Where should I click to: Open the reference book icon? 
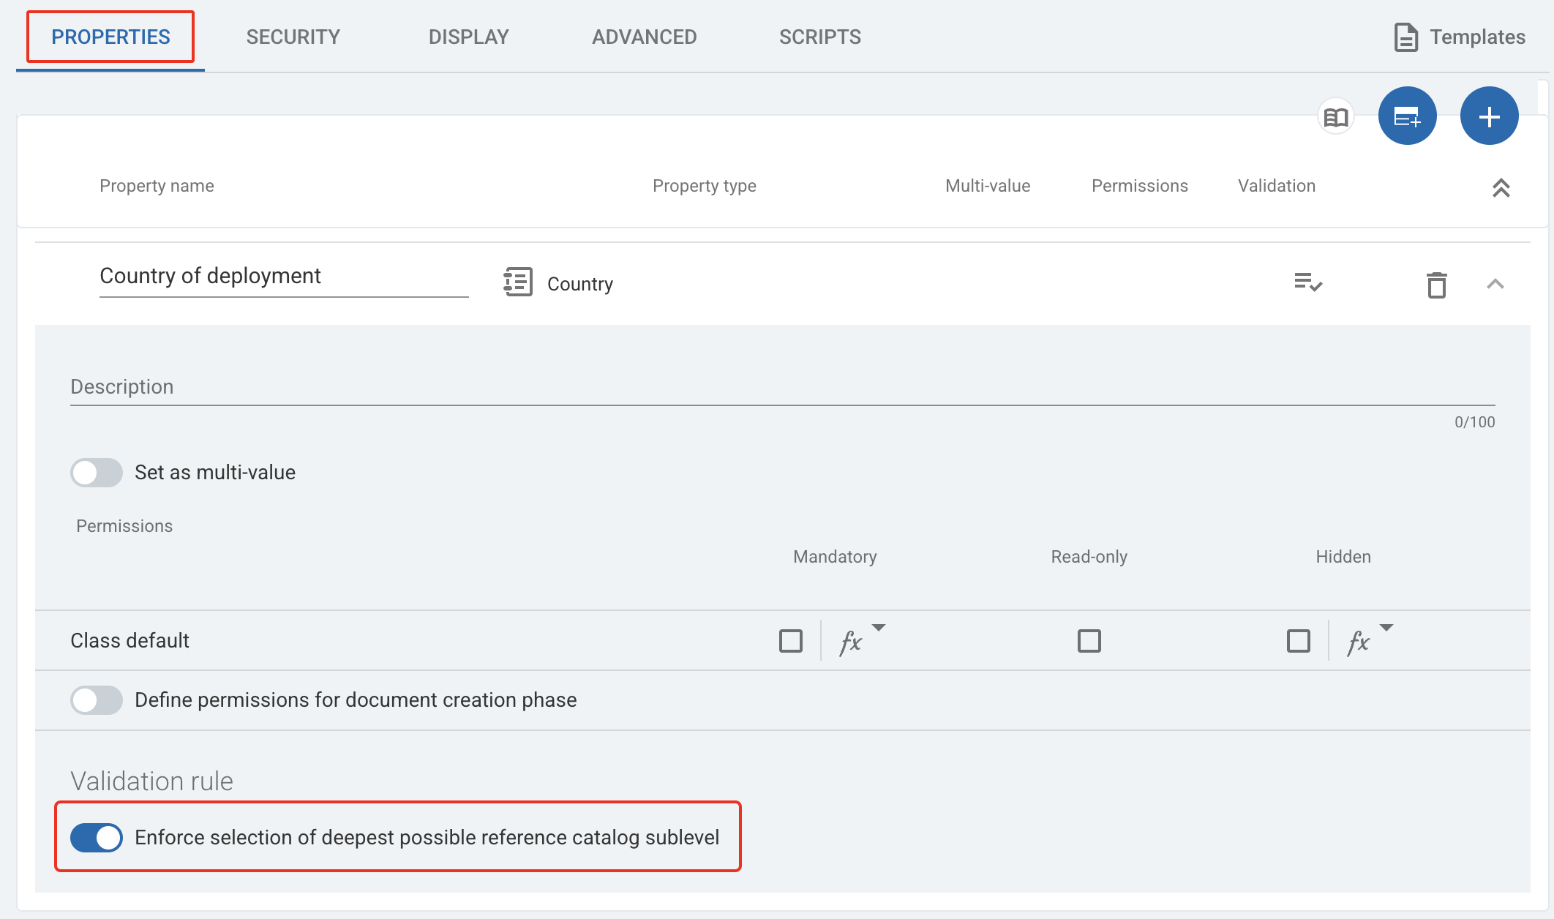pos(1336,116)
